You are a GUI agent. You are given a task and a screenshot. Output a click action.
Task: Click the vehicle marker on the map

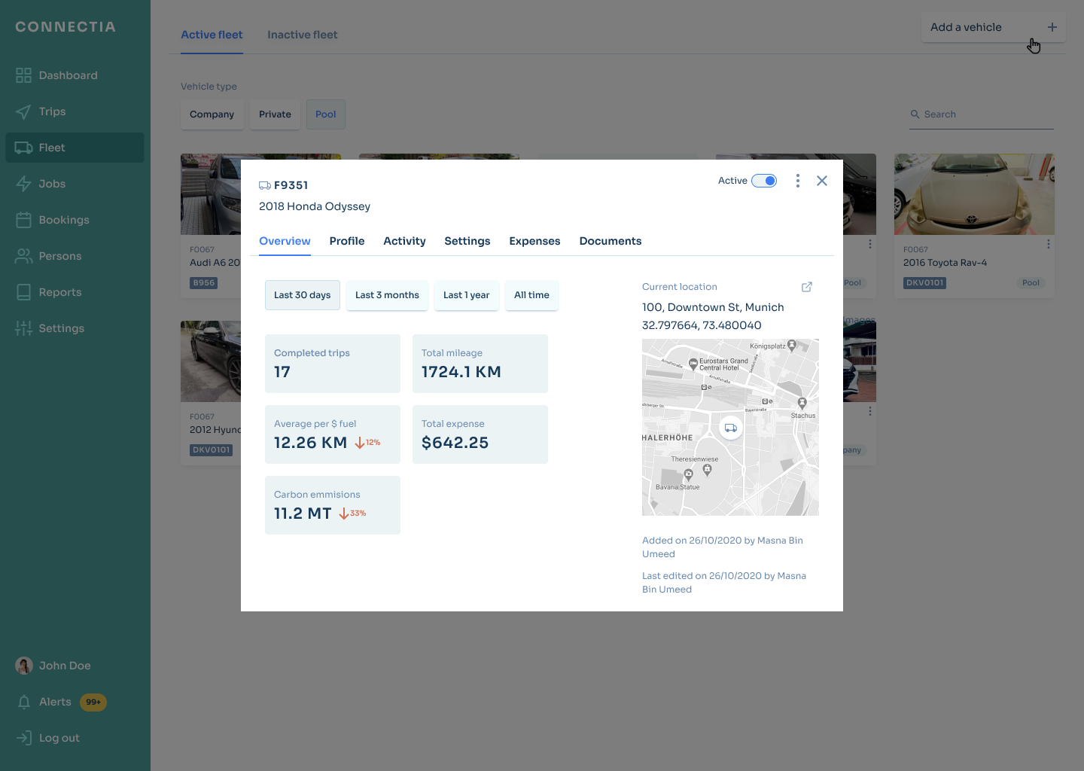click(x=731, y=428)
